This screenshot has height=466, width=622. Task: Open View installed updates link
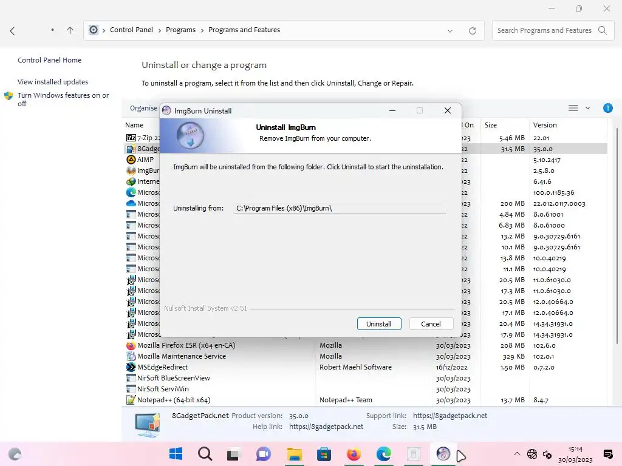53,82
